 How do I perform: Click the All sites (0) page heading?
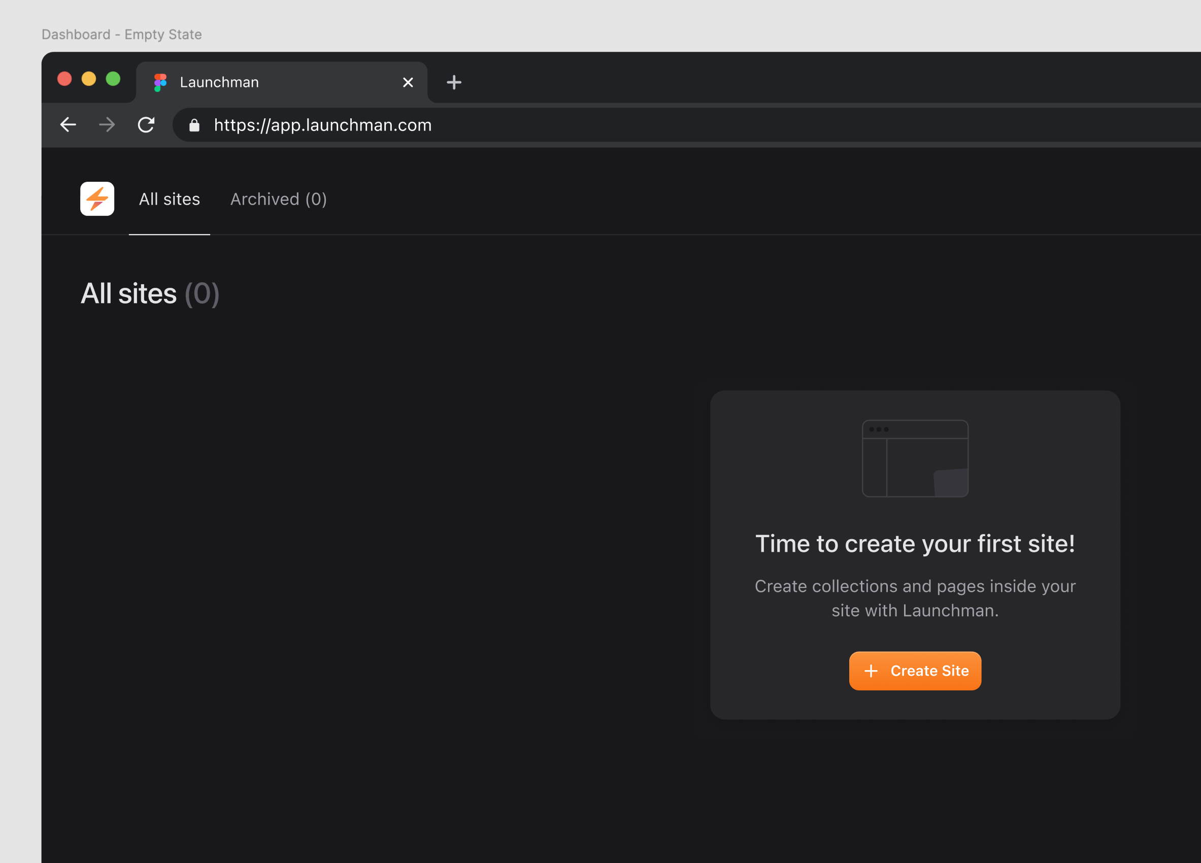point(150,293)
